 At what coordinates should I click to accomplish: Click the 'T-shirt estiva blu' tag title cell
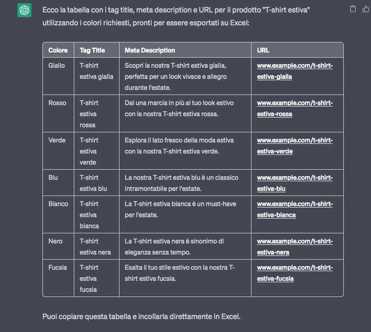coord(93,183)
